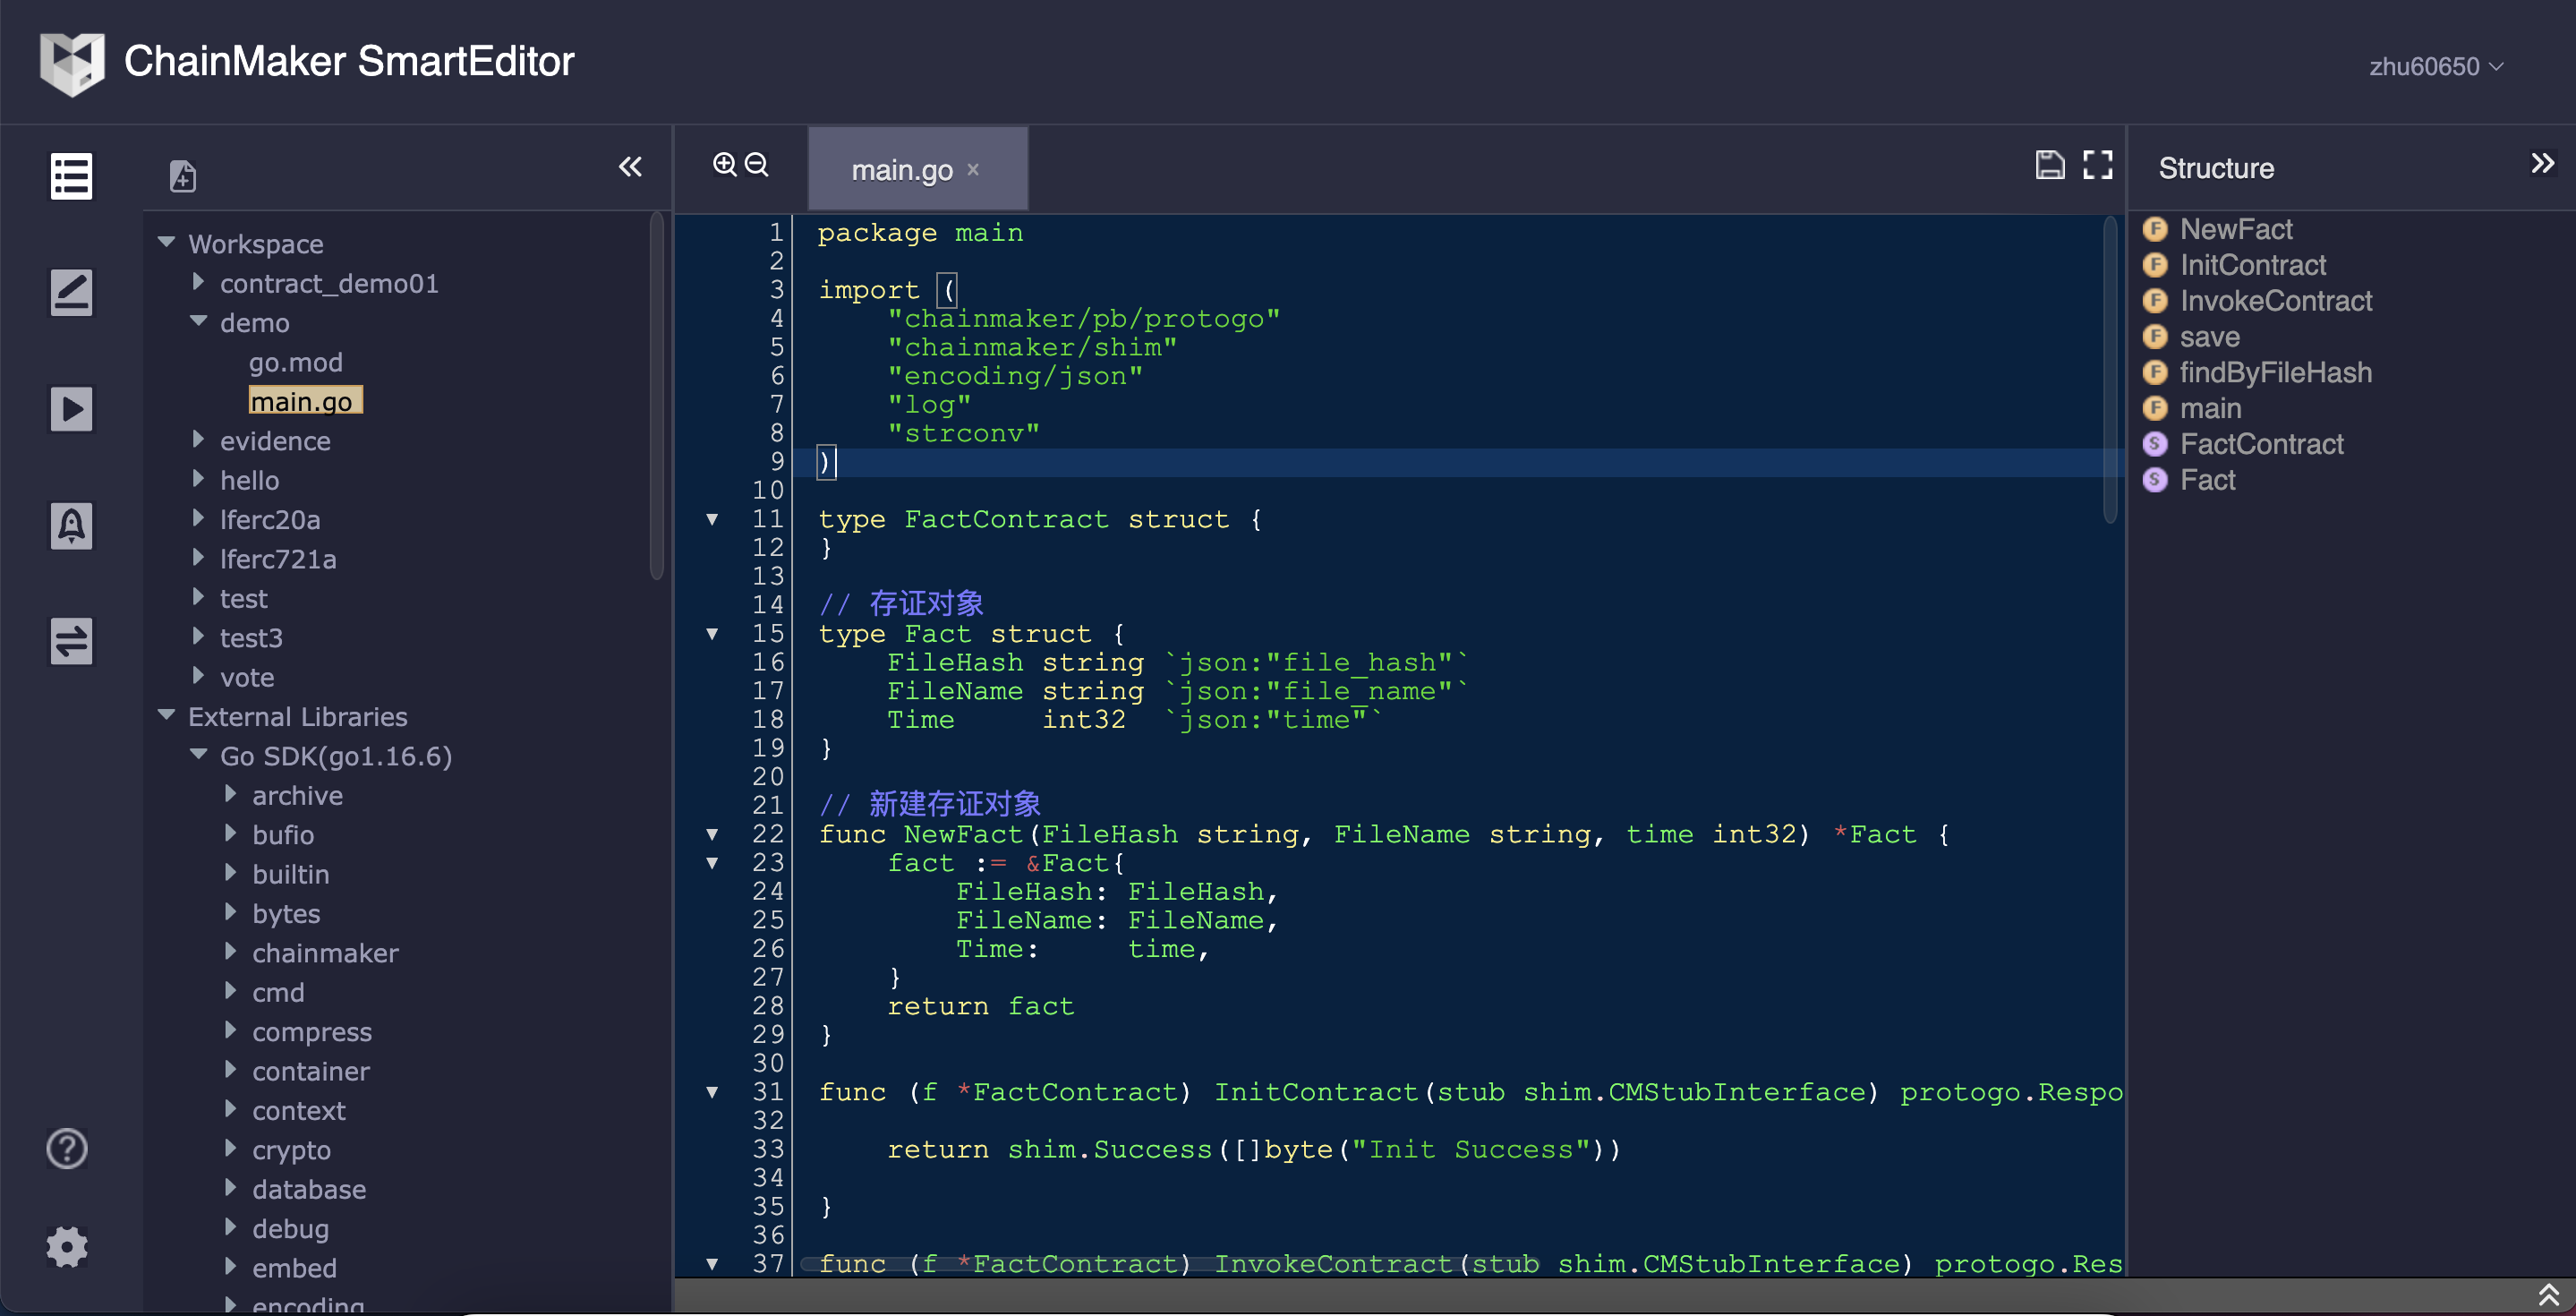
Task: Click the swap arrows sidebar icon
Action: (71, 641)
